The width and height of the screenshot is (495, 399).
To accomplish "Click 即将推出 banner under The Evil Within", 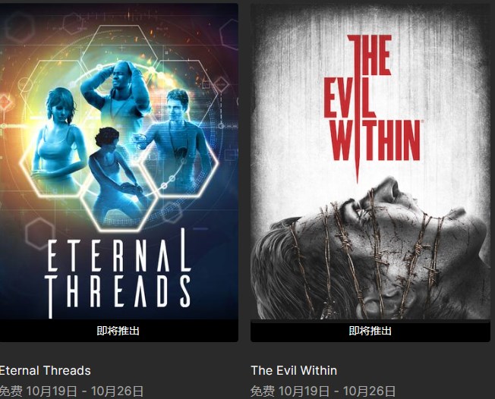I will tap(370, 331).
